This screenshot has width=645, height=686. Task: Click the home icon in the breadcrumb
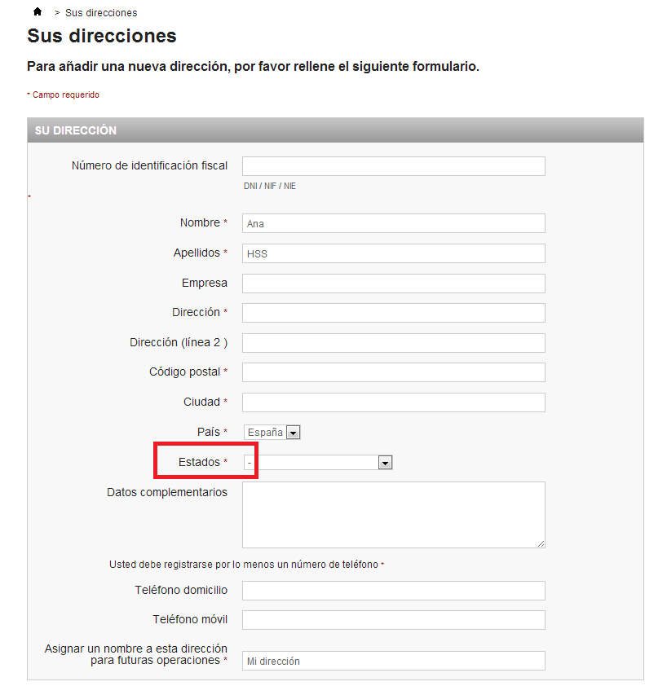click(38, 11)
